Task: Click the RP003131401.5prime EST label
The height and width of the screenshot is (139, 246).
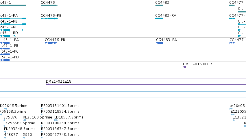Action: click(x=60, y=106)
